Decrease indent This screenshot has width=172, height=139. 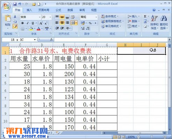click(57, 28)
